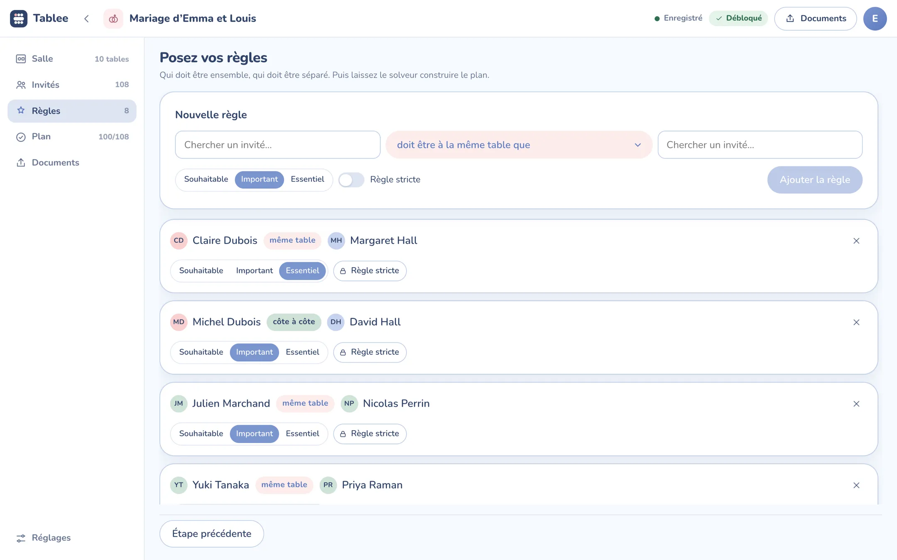
Task: Click the Réglages sliders icon
Action: 21,538
